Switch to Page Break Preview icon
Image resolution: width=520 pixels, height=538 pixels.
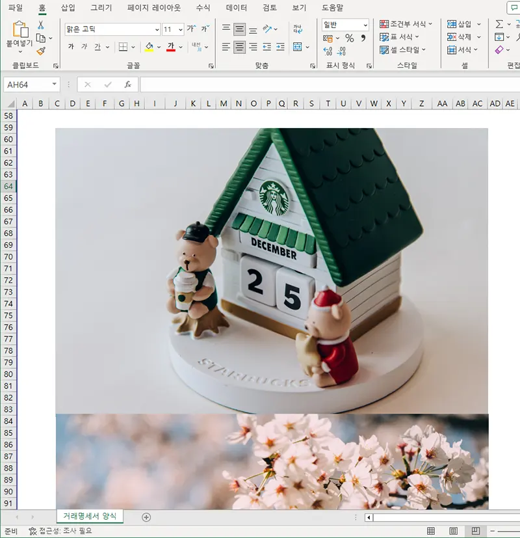[475, 531]
